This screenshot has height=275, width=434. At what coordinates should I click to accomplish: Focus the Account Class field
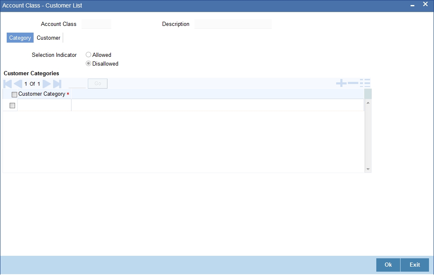click(x=96, y=24)
